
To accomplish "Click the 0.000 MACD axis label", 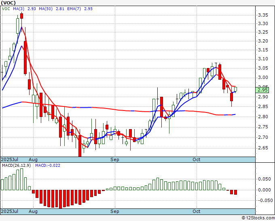I will tap(264, 190).
